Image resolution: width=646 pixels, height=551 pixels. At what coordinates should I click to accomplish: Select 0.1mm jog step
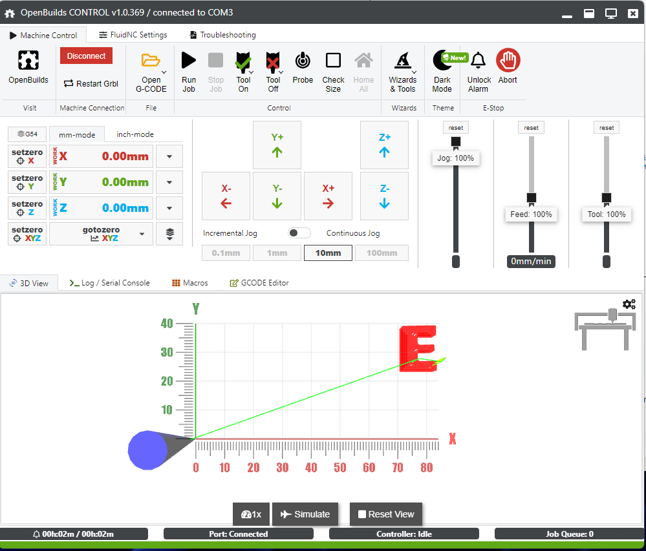click(x=226, y=253)
